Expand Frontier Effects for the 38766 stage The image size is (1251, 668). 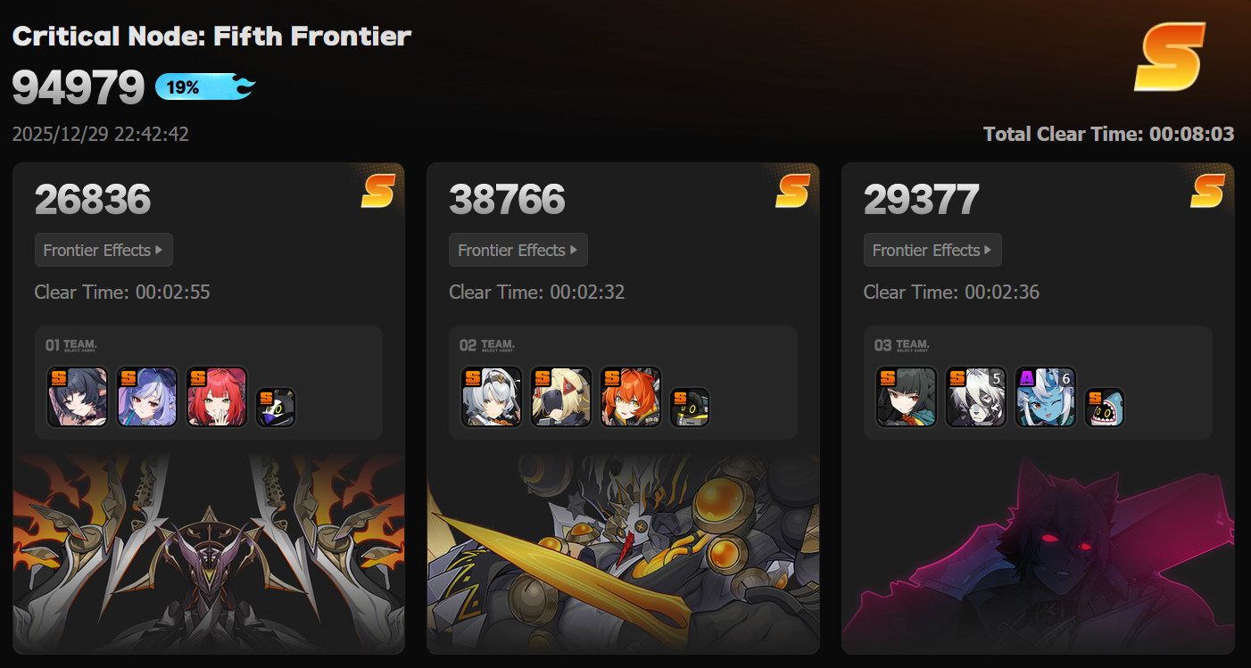click(x=518, y=250)
